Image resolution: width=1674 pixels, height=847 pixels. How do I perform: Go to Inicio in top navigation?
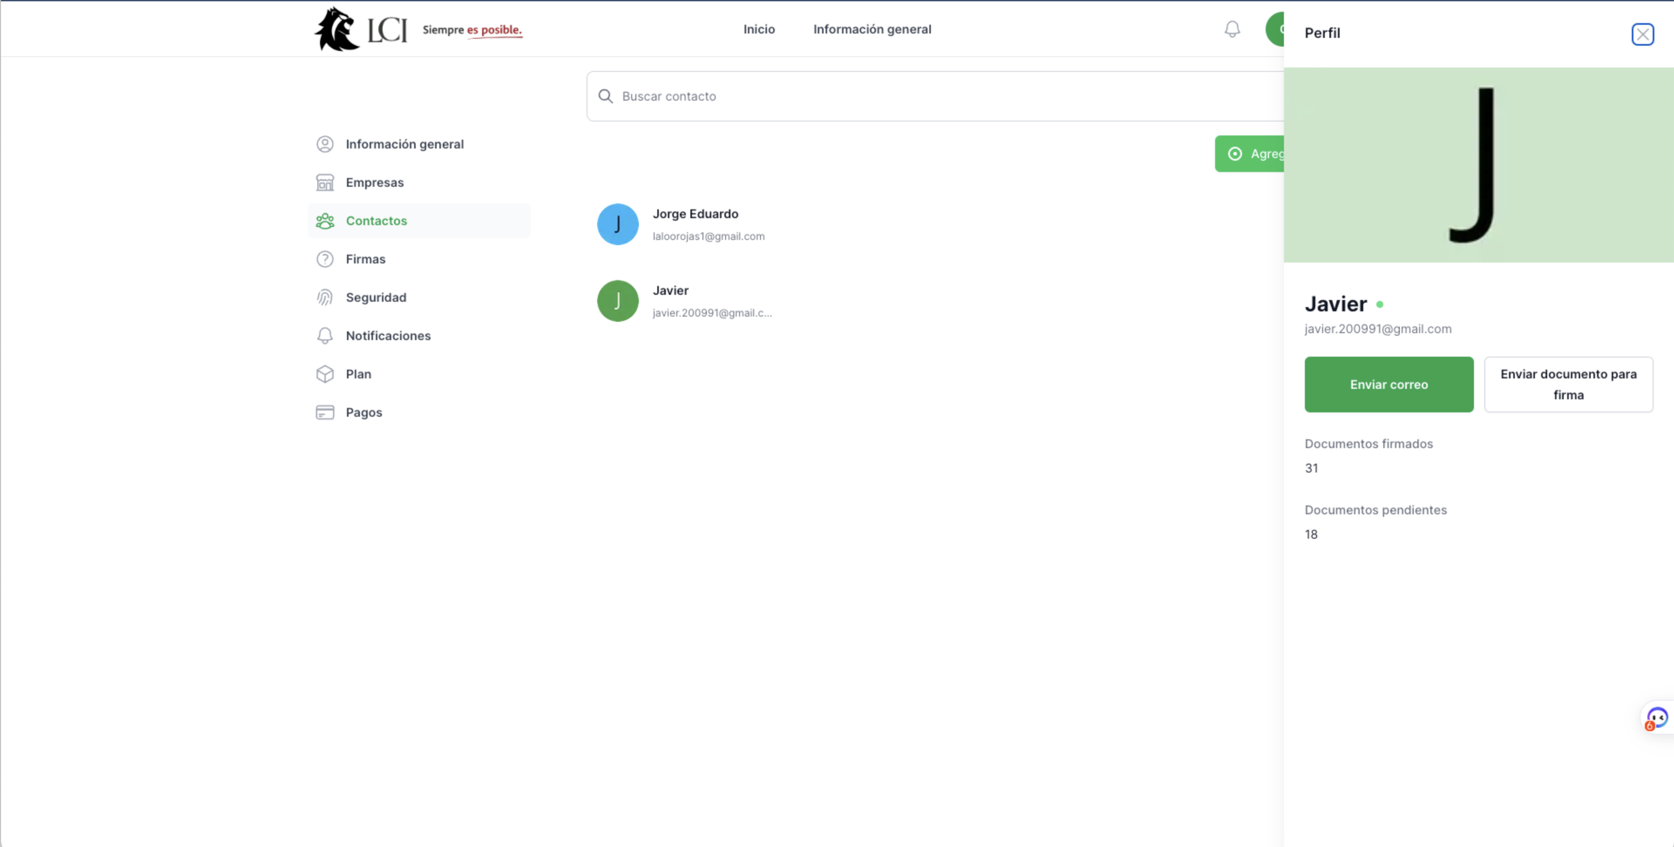(758, 29)
